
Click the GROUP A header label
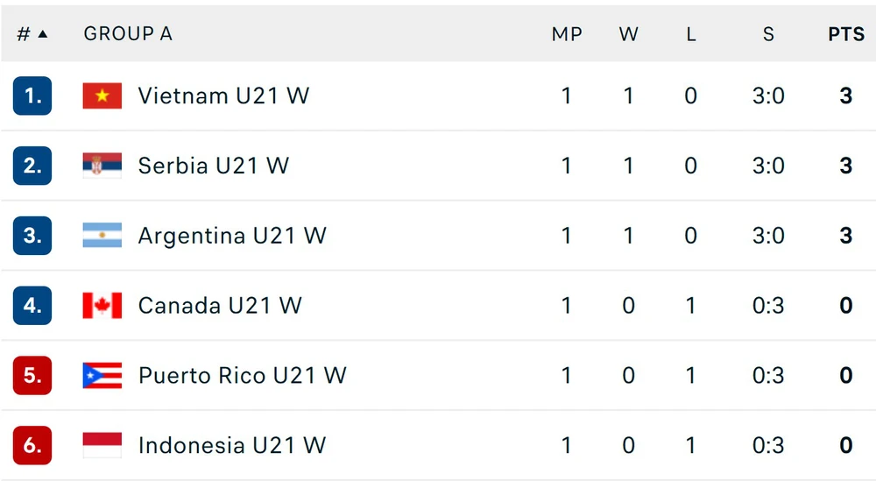tap(128, 34)
